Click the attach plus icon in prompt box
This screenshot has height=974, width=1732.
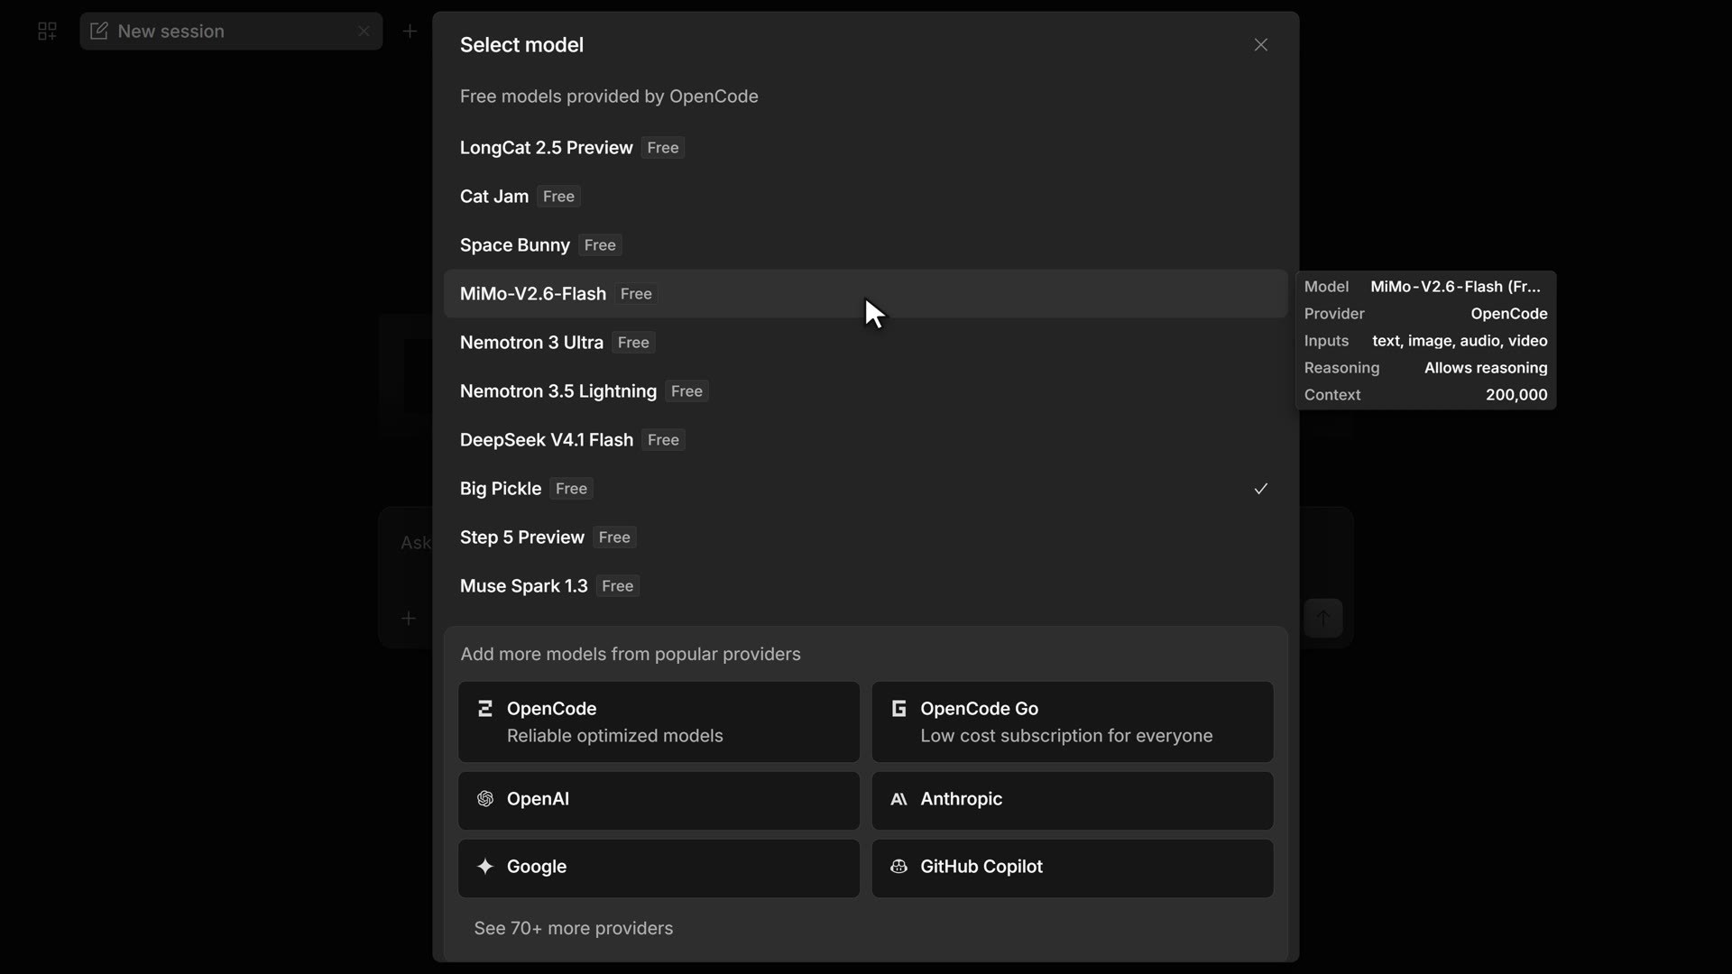(409, 619)
